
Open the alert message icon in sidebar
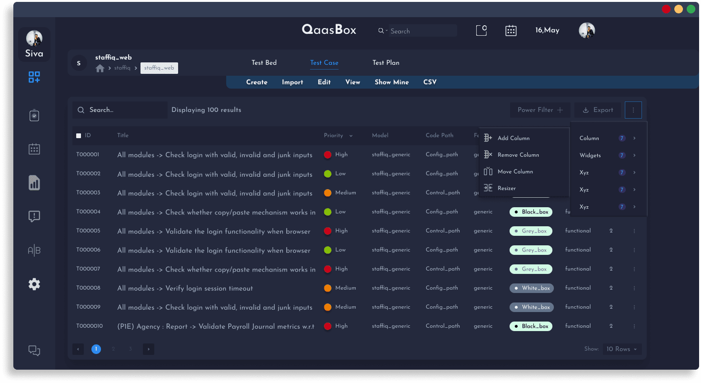34,217
